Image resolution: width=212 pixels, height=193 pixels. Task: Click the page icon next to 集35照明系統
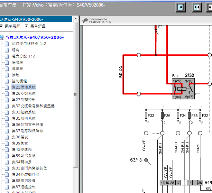point(7,118)
